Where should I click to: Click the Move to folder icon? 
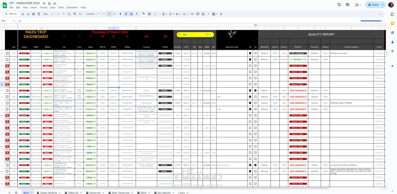(50, 3)
